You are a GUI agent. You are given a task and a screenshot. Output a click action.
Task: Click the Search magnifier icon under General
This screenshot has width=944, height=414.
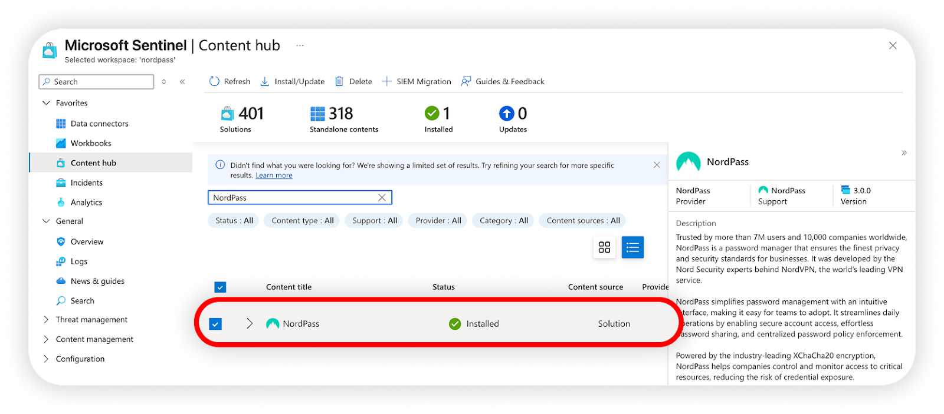pyautogui.click(x=61, y=301)
